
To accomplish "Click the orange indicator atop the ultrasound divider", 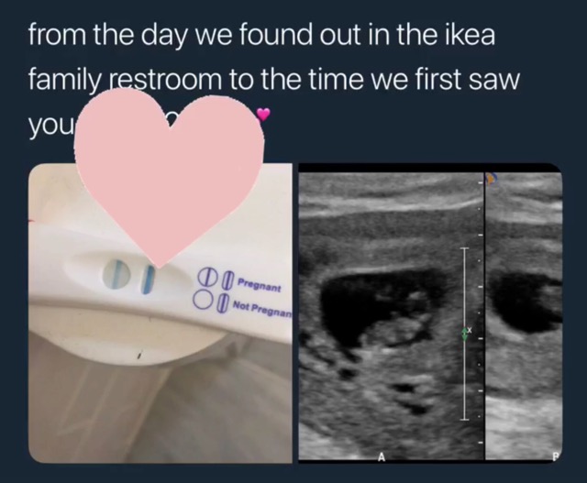I will tap(490, 178).
